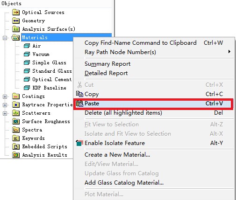Click the Air material cube icon

(x=27, y=46)
